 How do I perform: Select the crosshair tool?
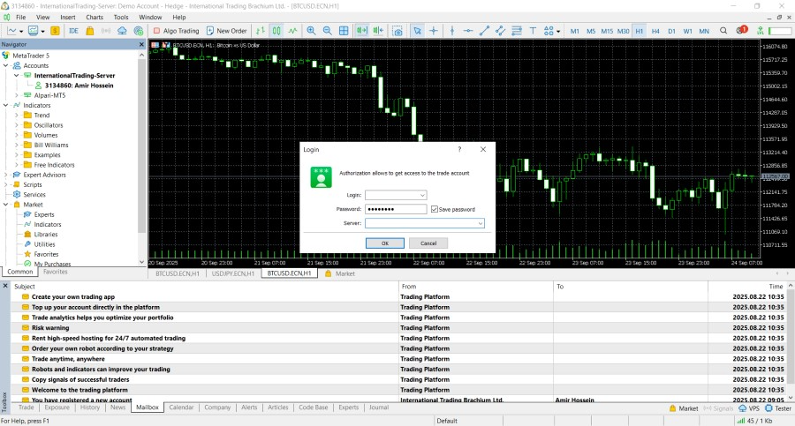coord(434,31)
